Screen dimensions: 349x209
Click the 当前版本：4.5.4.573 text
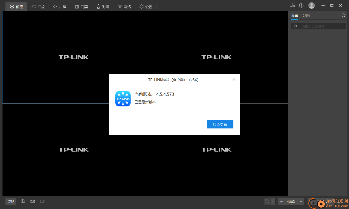tap(154, 94)
